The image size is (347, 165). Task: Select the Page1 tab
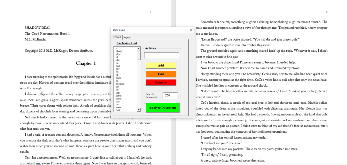coord(118,37)
